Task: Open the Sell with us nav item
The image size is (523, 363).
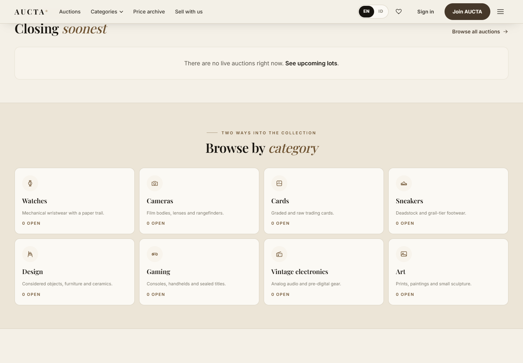Action: coord(189,12)
